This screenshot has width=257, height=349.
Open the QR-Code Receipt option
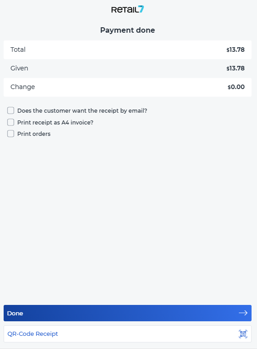(x=128, y=334)
